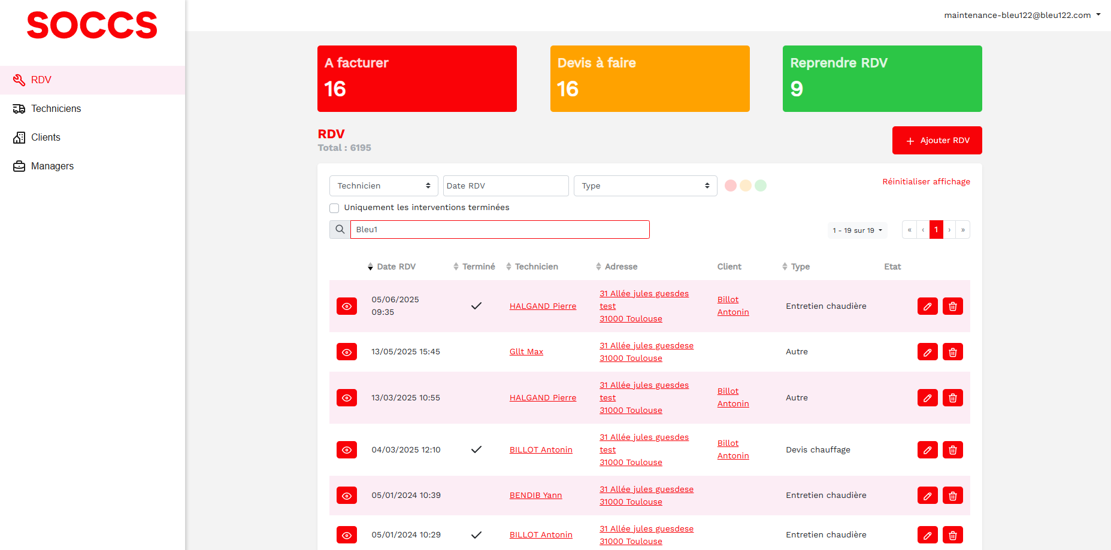Sort by Date RDV column arrow

tap(370, 267)
